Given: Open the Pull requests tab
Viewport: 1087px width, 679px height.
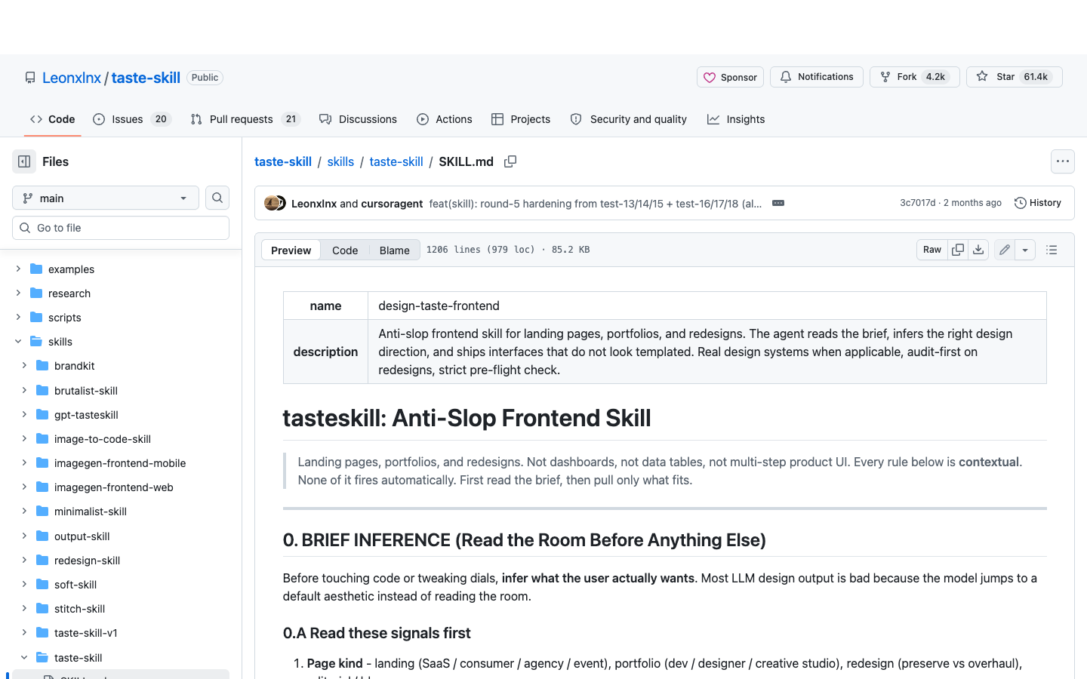Looking at the screenshot, I should pos(245,119).
